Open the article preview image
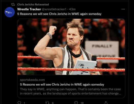The image size is (134, 104). click(71, 47)
